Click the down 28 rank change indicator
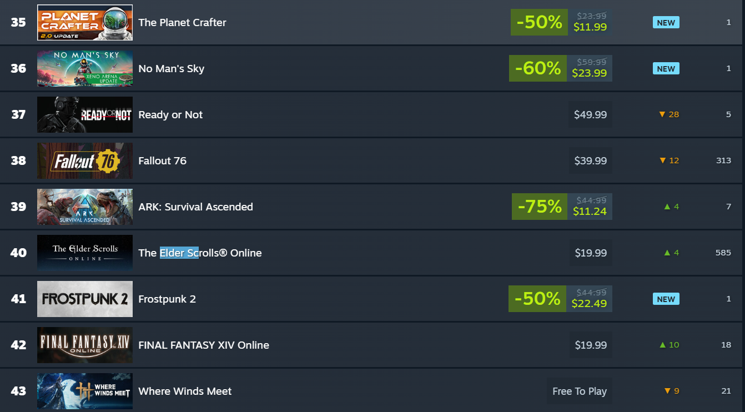The height and width of the screenshot is (412, 745). click(669, 114)
